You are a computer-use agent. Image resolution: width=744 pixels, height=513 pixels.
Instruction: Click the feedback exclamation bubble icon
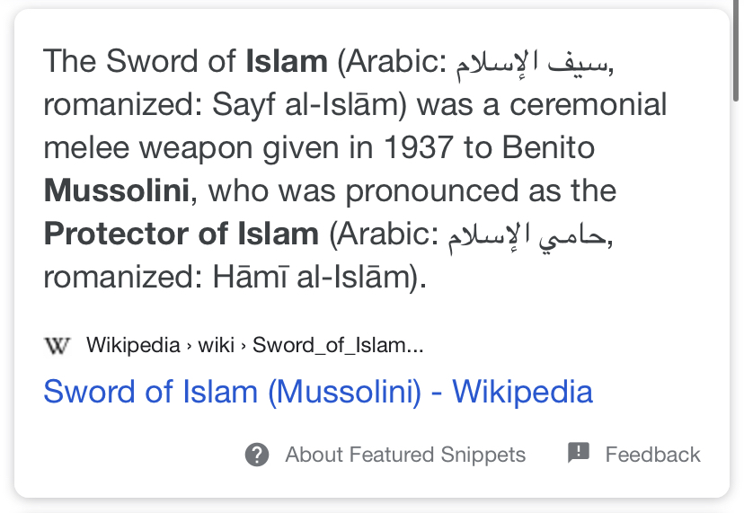click(x=579, y=453)
